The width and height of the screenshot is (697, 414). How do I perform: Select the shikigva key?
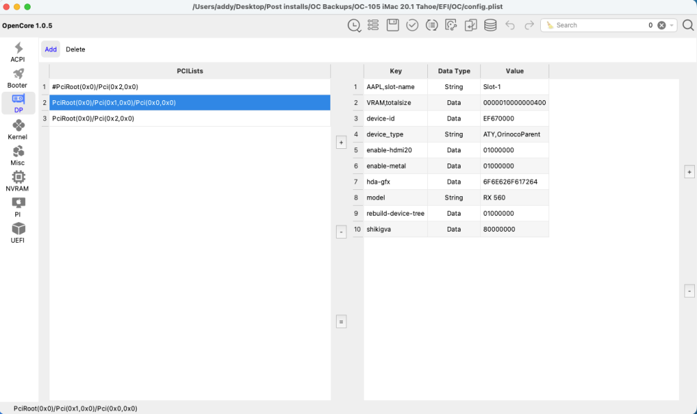coord(396,230)
